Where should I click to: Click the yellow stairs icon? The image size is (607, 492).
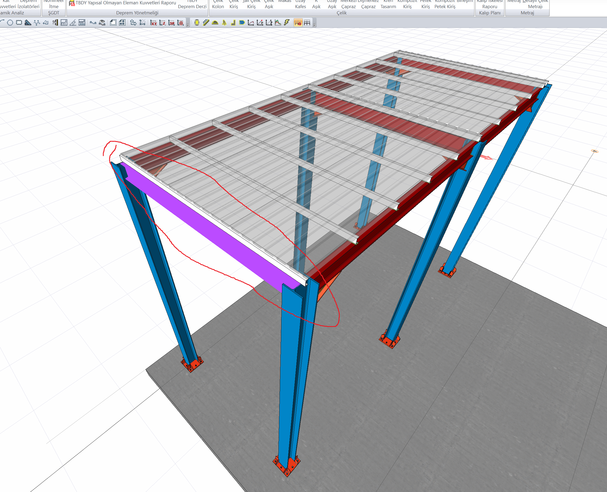[x=206, y=23]
